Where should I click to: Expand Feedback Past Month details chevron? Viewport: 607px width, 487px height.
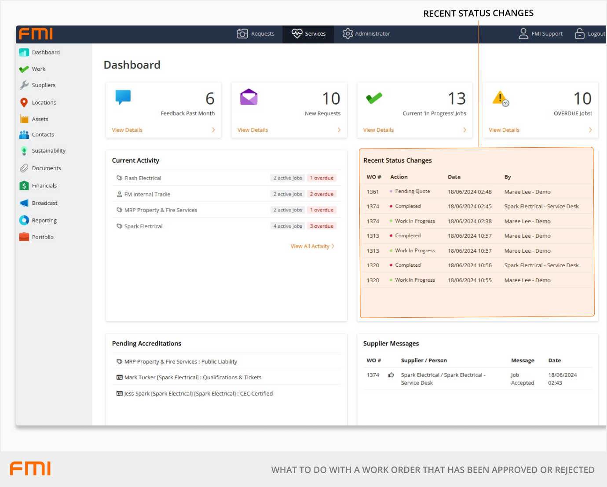[213, 130]
